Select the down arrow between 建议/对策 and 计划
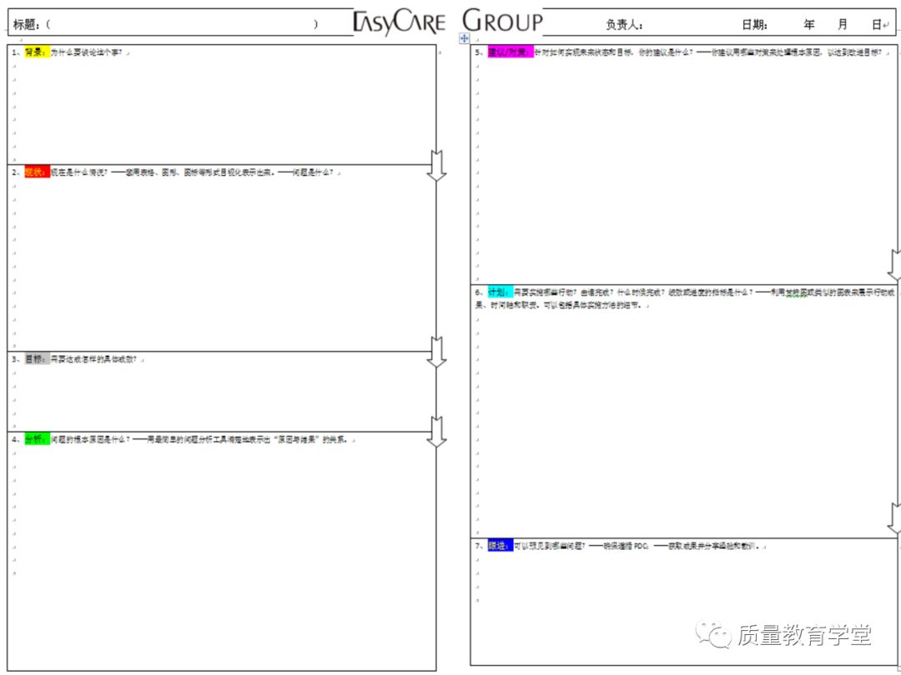The width and height of the screenshot is (901, 675). pos(894,265)
